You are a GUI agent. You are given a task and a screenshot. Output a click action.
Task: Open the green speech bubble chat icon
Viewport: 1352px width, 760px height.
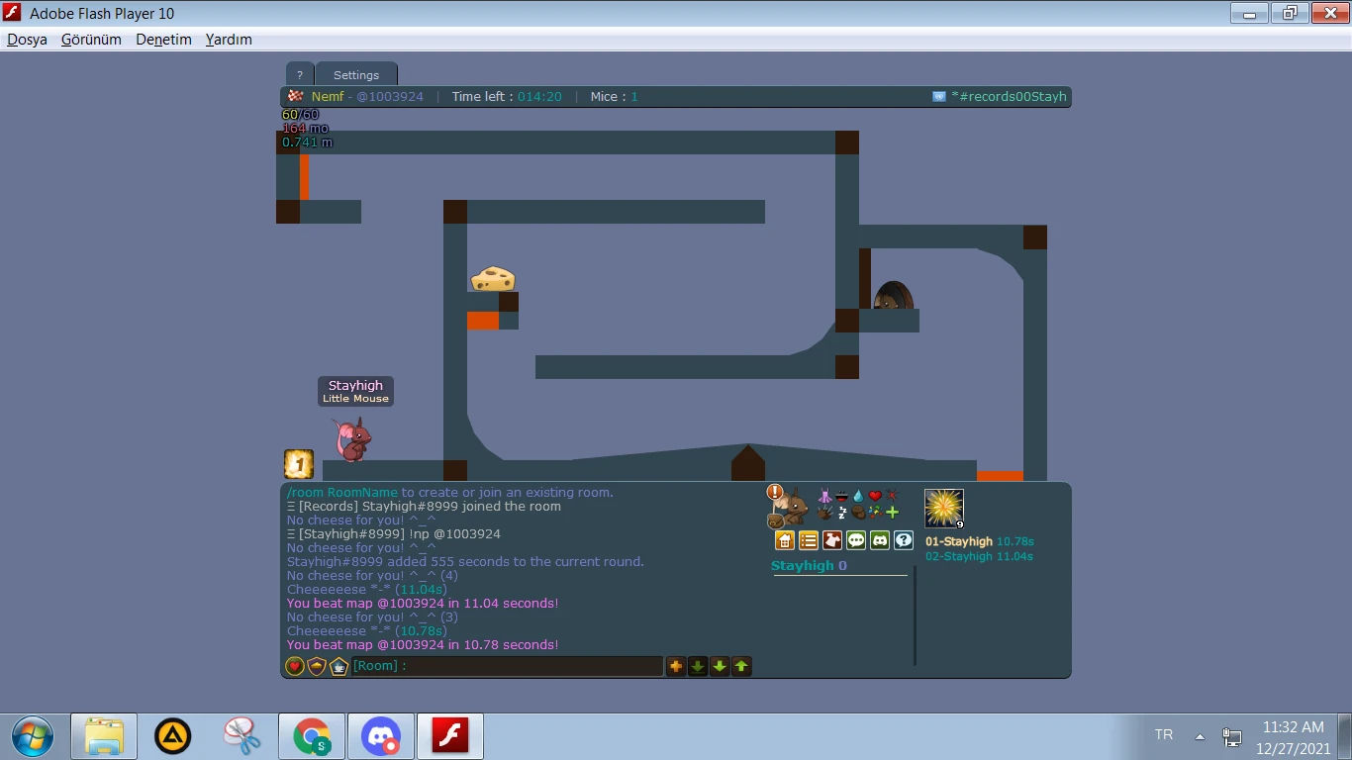856,540
